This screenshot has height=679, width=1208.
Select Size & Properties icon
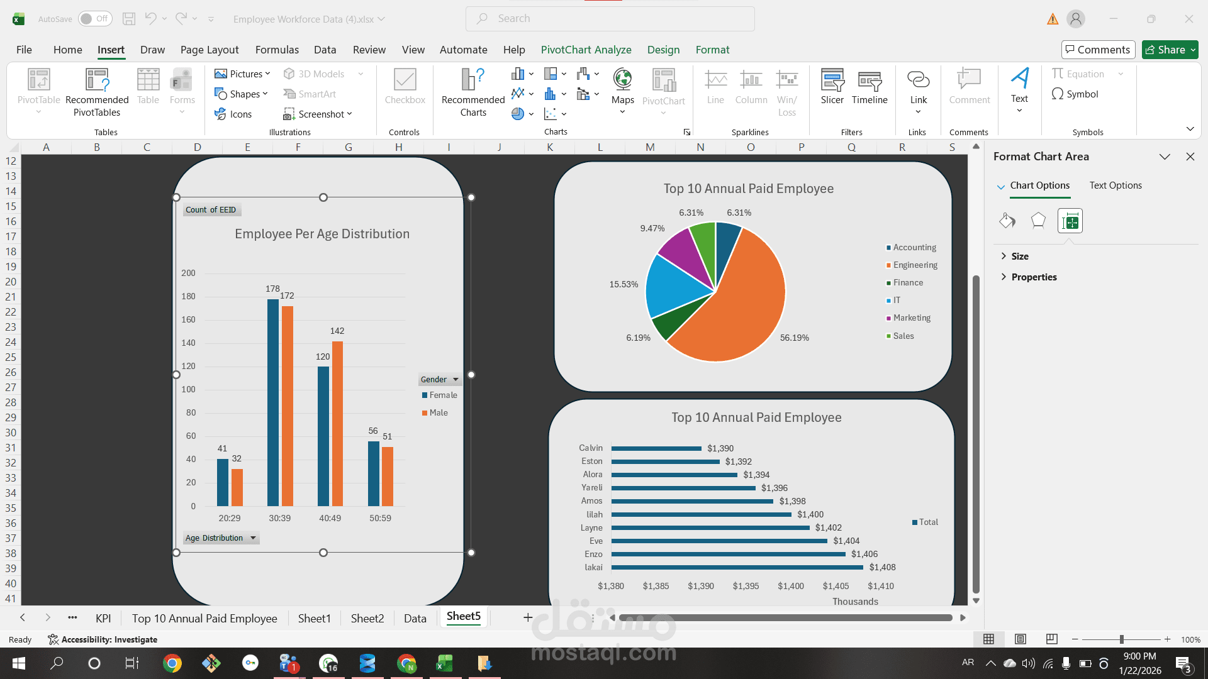point(1070,221)
